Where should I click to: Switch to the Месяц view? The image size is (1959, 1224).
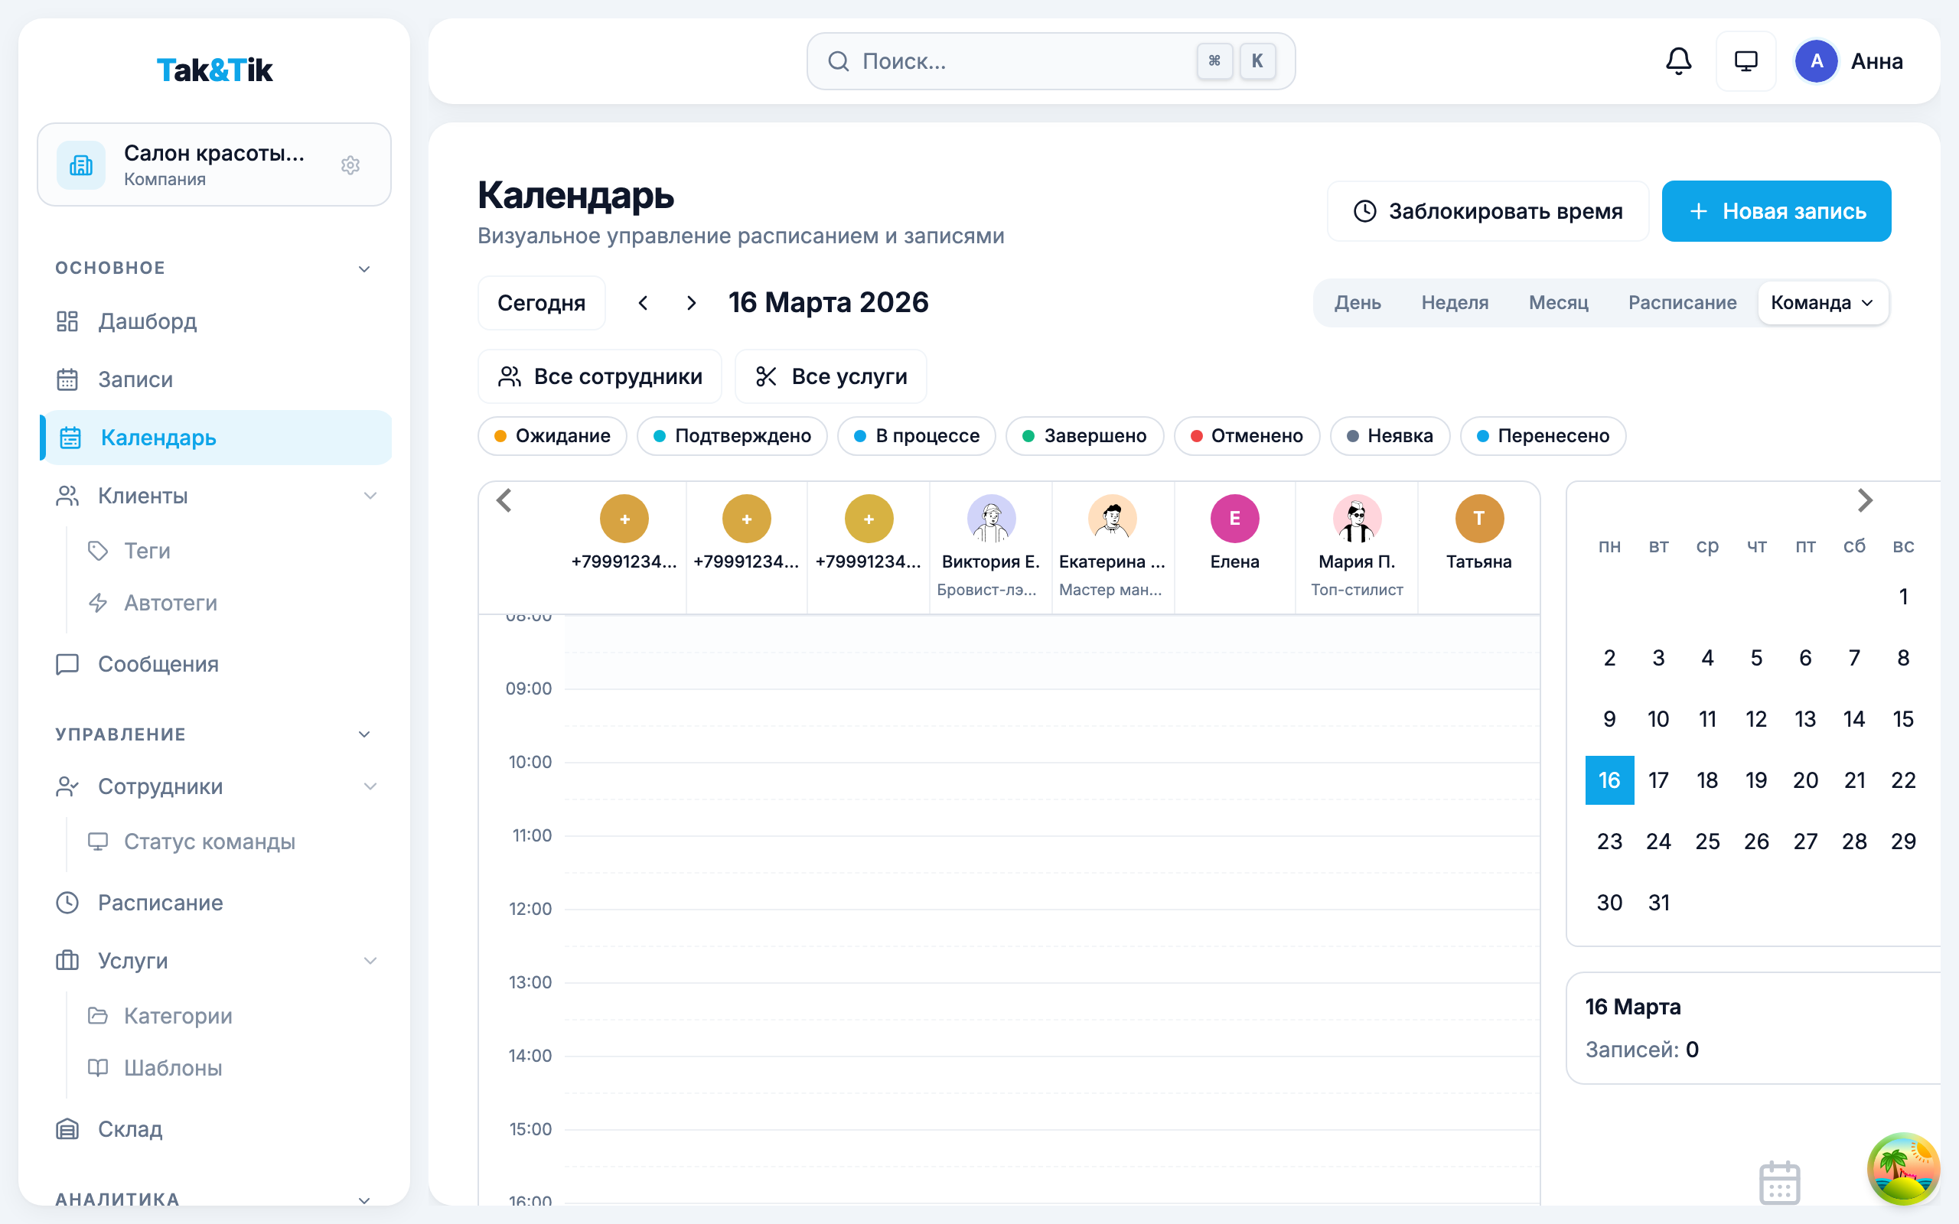(x=1558, y=303)
